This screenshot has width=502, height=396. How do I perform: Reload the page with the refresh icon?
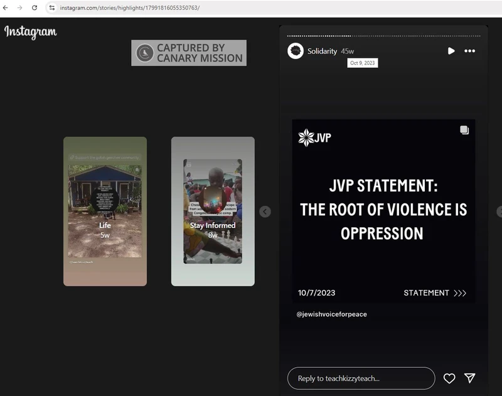tap(35, 8)
